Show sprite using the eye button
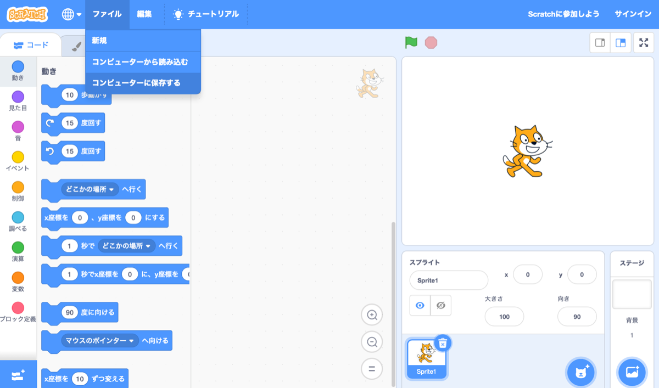 [x=420, y=306]
